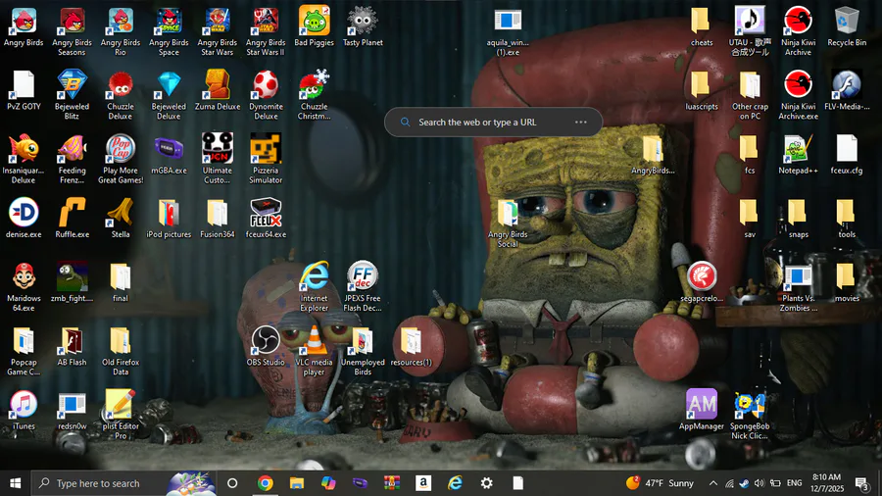882x496 pixels.
Task: Expand hidden system tray icons chevron
Action: 713,483
